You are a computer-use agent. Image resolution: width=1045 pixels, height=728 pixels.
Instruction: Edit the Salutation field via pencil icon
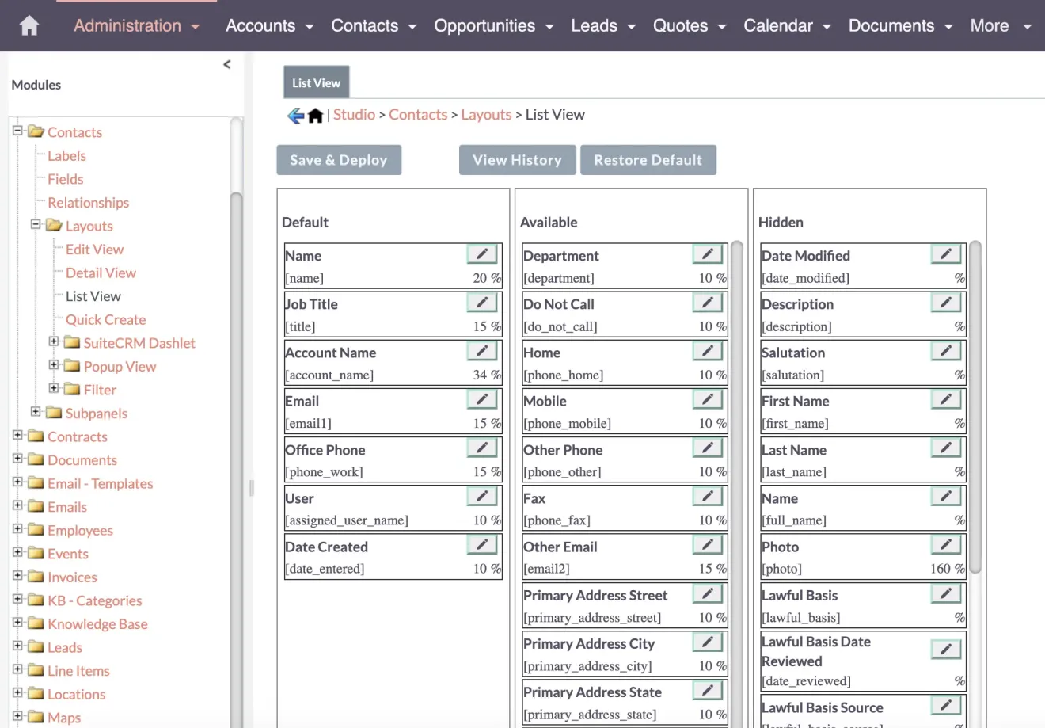click(x=945, y=350)
